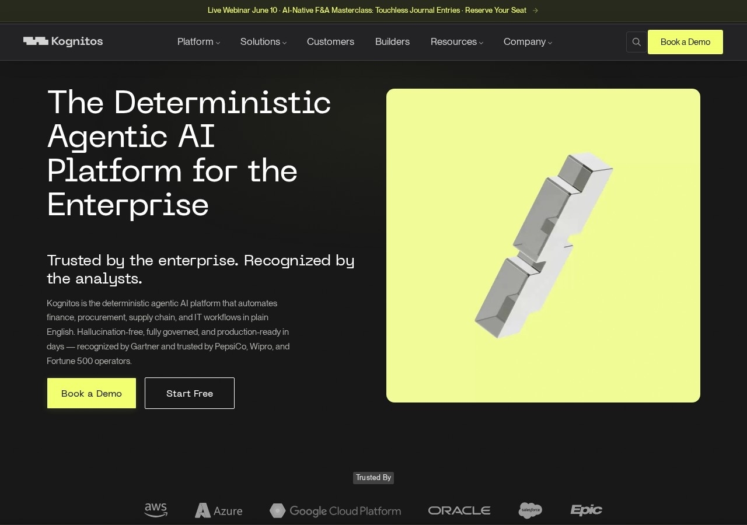This screenshot has width=747, height=525.
Task: Click the paragraph starting 'Kognitos is the deterministic'
Action: 168,332
